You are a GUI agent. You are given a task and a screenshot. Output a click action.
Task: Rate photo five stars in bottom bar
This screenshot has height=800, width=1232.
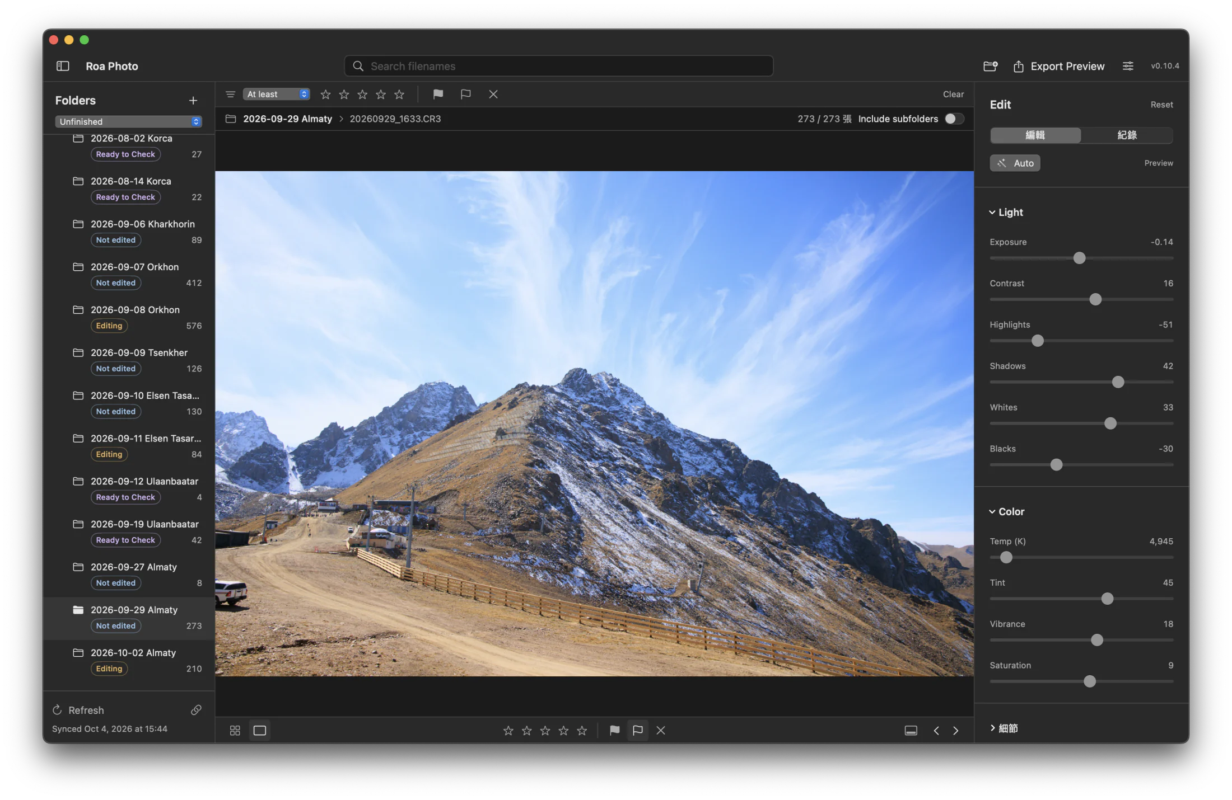pos(582,731)
